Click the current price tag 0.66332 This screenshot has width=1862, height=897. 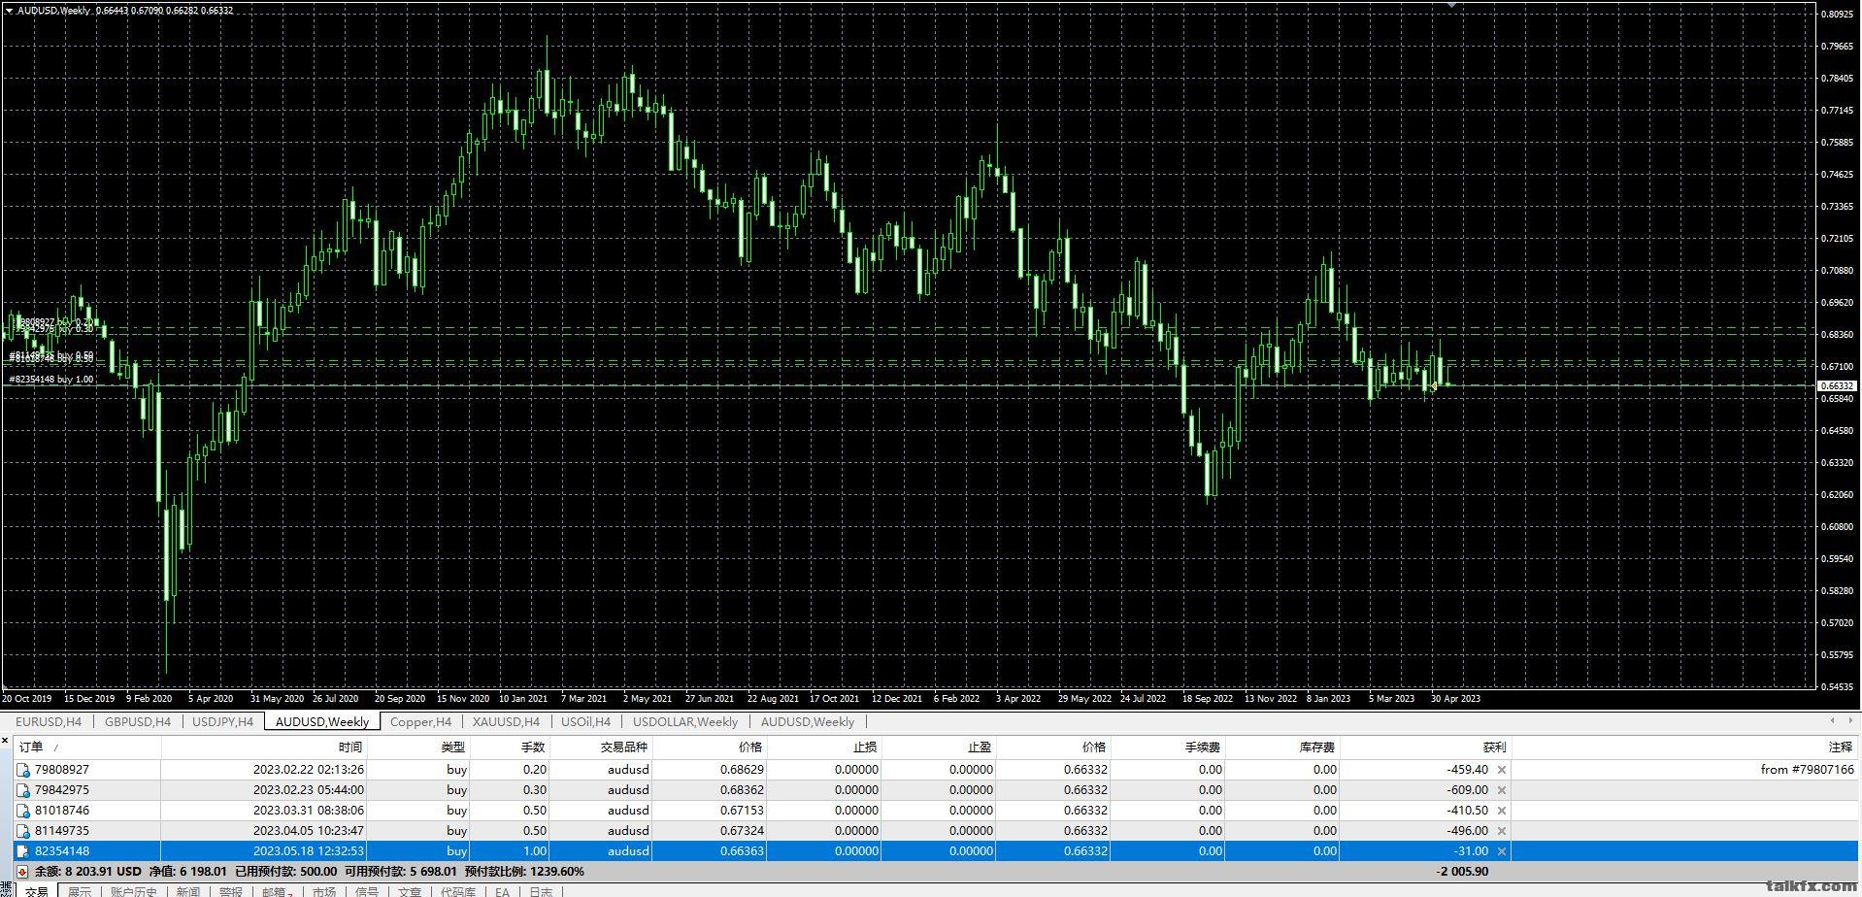[x=1837, y=386]
